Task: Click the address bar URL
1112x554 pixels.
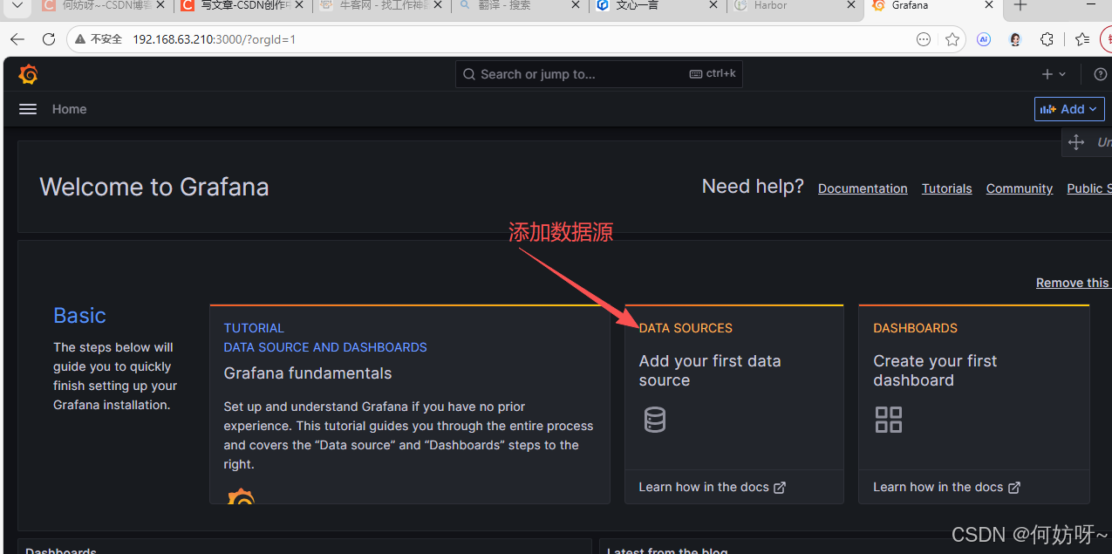Action: point(215,39)
